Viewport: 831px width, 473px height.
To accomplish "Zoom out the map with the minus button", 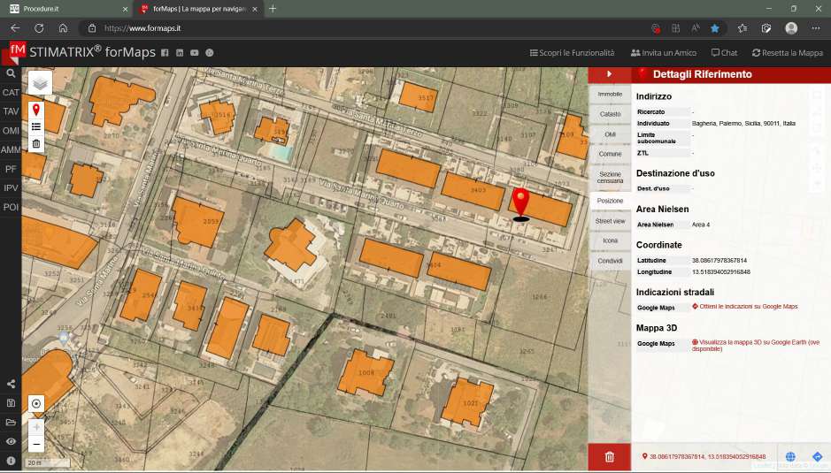I will 36,445.
